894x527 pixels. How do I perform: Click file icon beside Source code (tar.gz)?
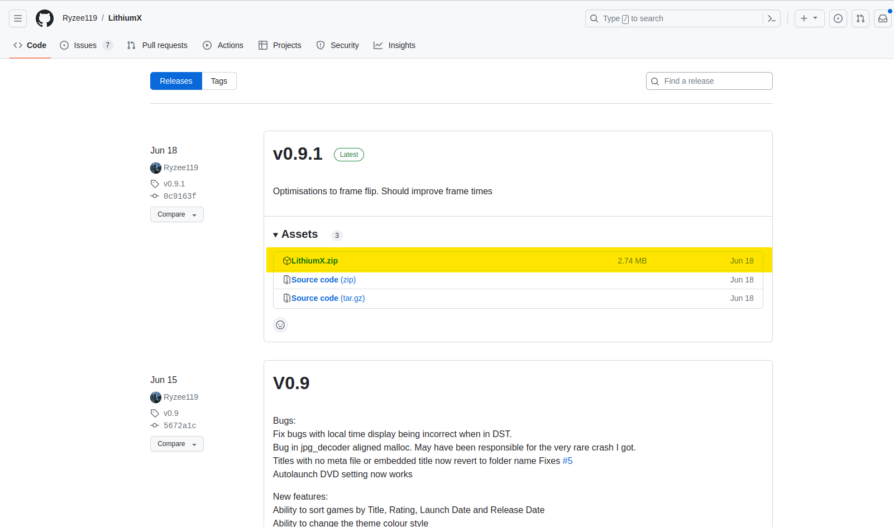click(x=287, y=298)
